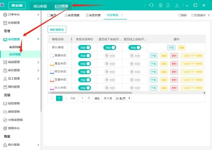212x150 pixels.
Task: Click 升级 for 默认等级
Action: point(171,48)
